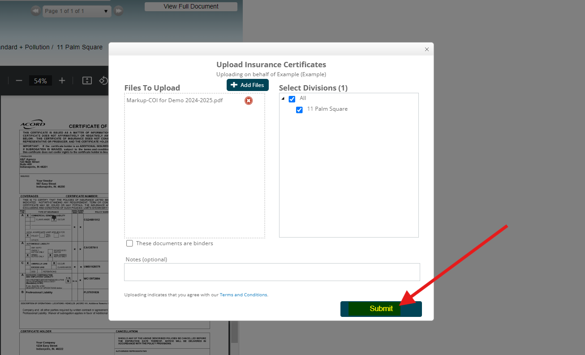Go to the previous page with rewind arrow
The width and height of the screenshot is (585, 355).
click(35, 11)
